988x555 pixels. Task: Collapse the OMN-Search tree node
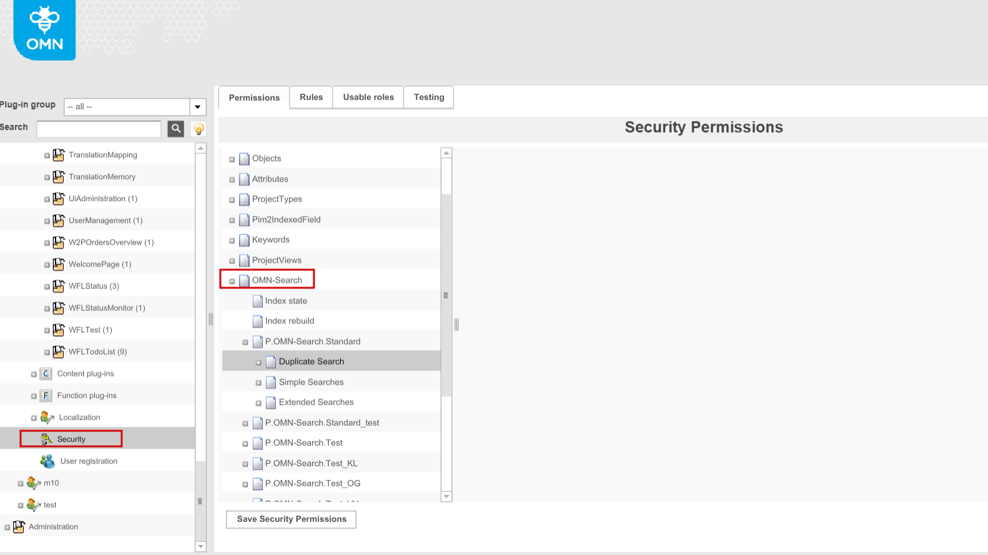click(232, 280)
